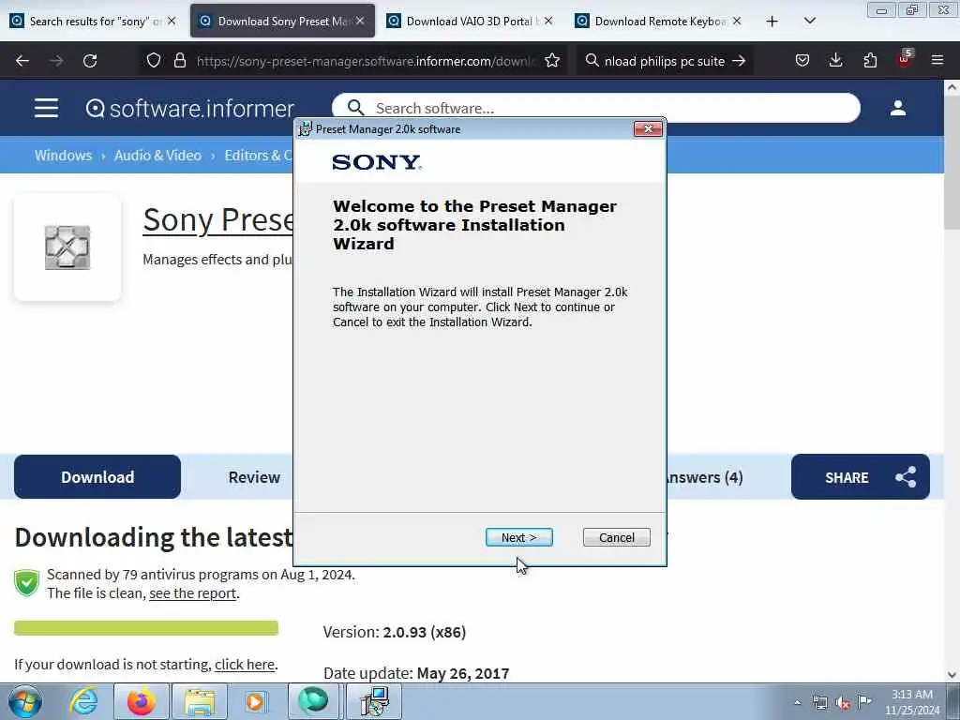
Task: Submit the search with the arrow icon
Action: 739,61
